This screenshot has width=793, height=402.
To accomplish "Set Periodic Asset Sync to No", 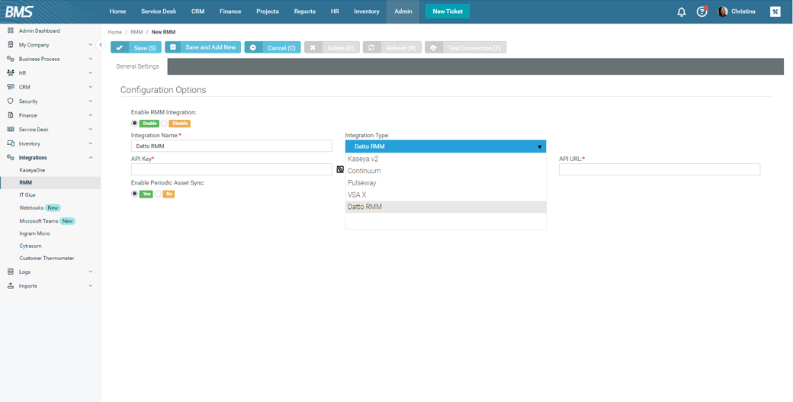I will [159, 194].
